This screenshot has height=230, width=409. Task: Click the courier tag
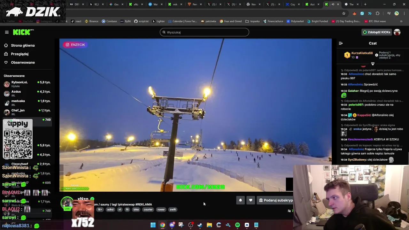click(x=148, y=210)
